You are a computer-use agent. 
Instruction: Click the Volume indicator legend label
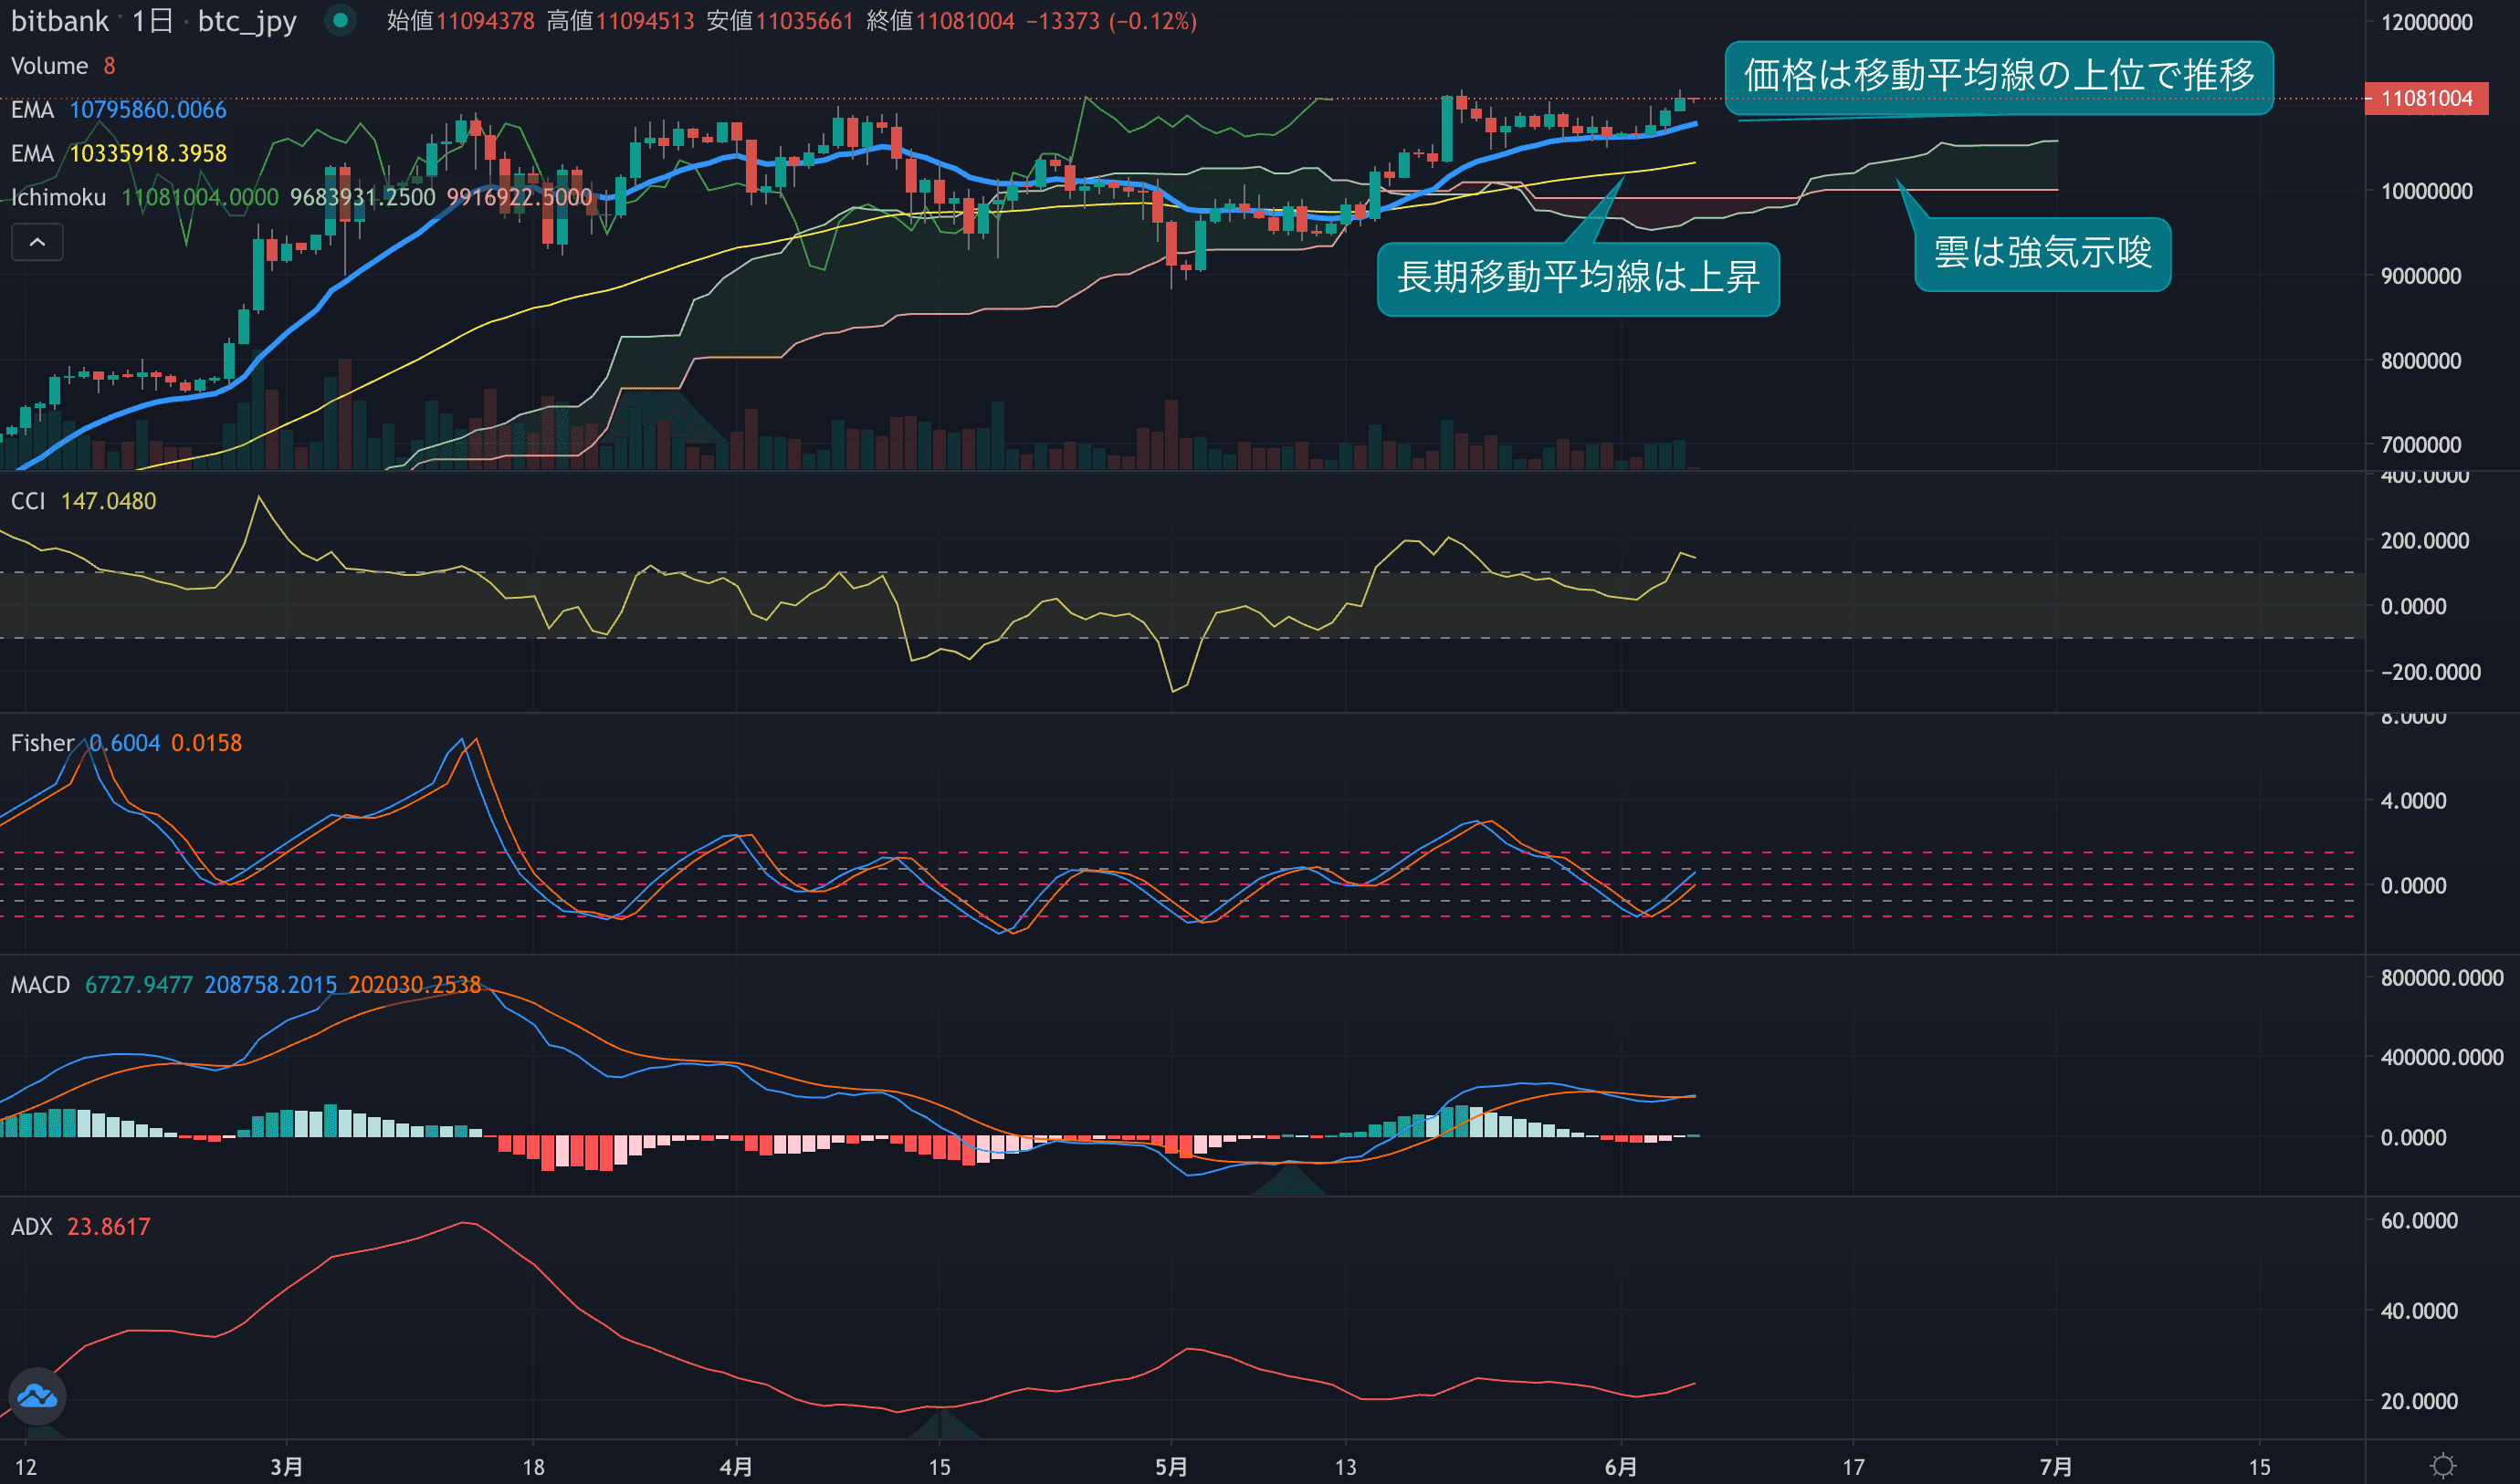coord(49,66)
